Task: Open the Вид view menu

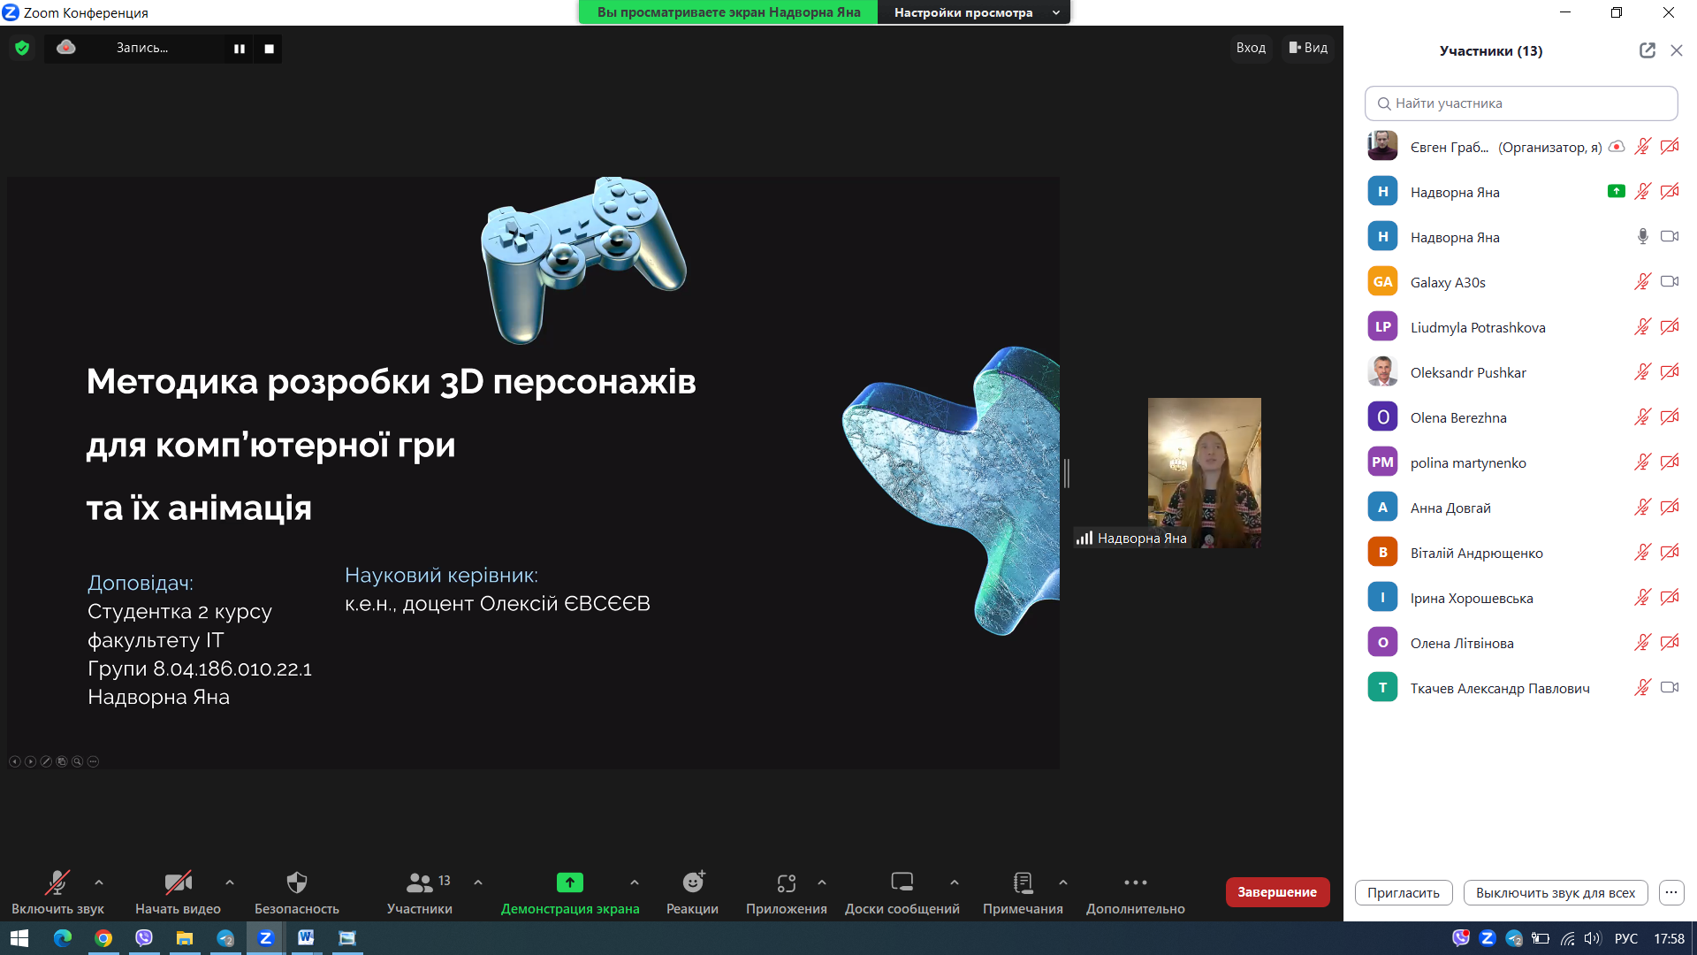Action: 1308,48
